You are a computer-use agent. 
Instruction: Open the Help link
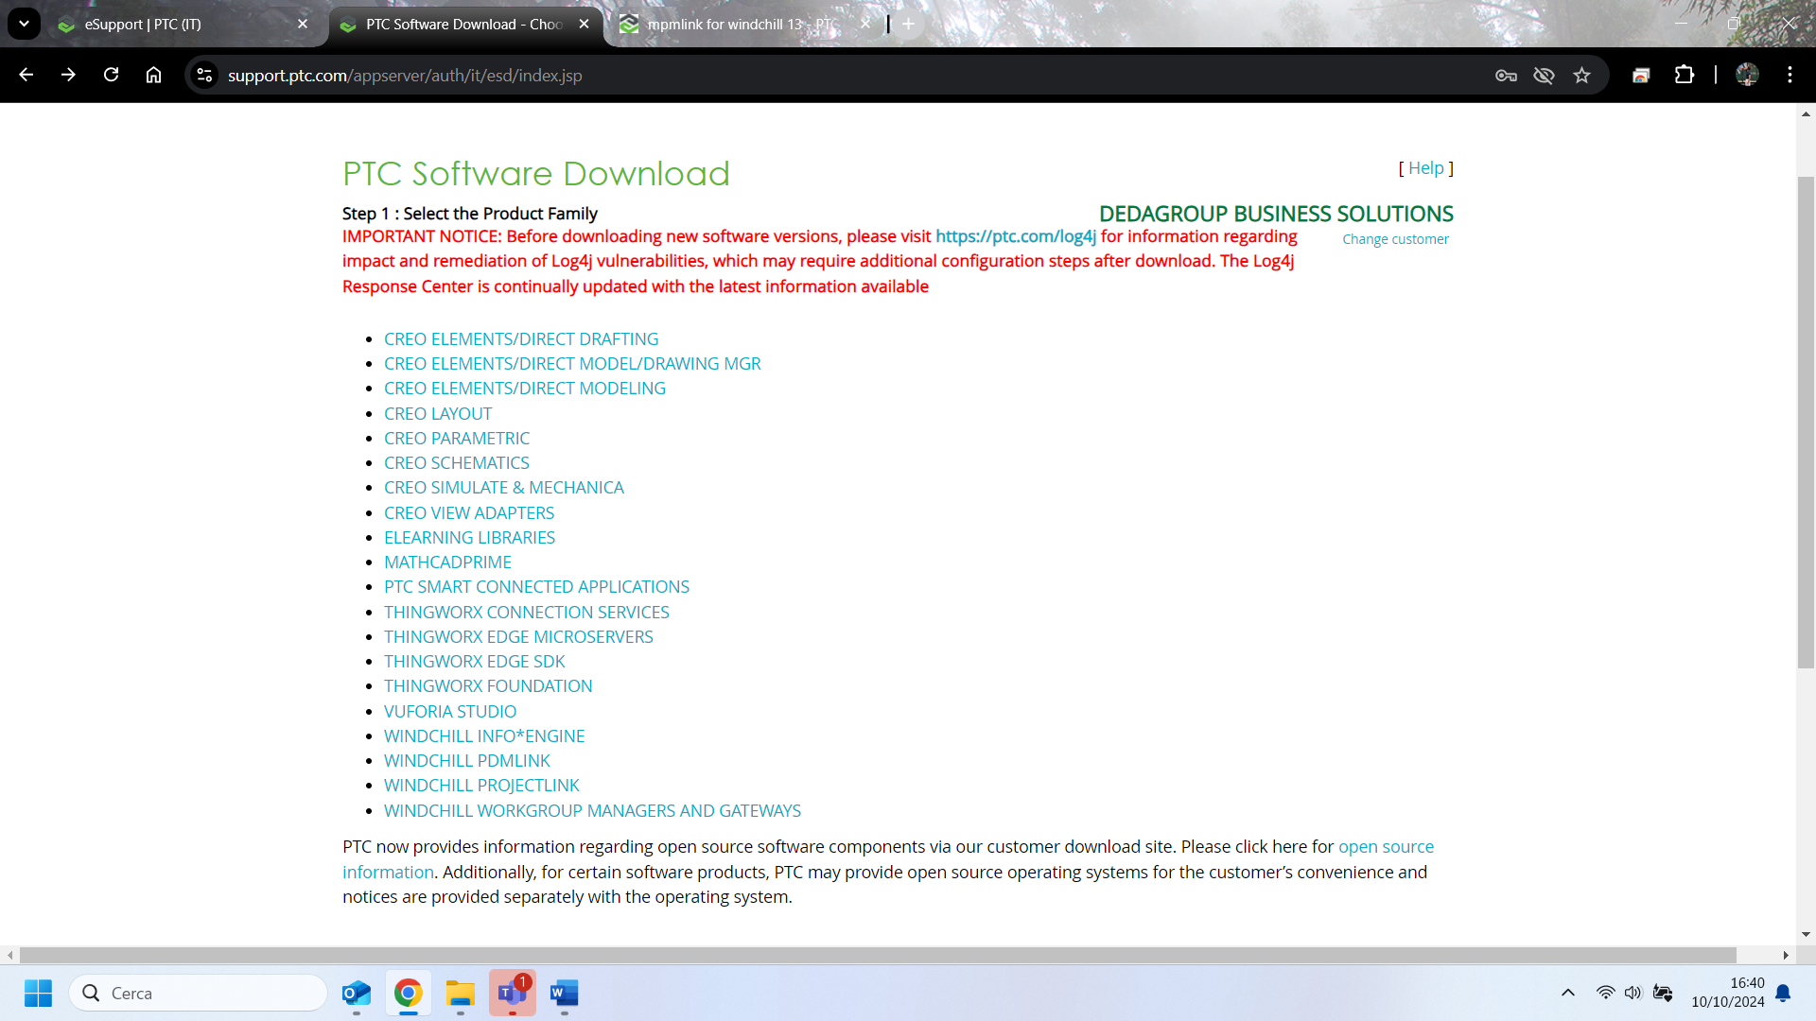[x=1425, y=167]
